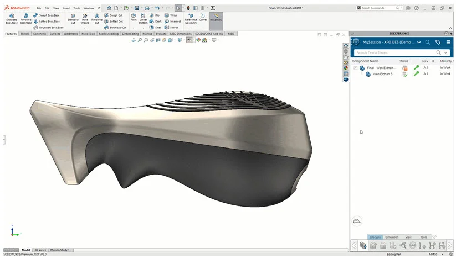Choose the Shell feature
Screen dimensions: 456x259
click(155, 27)
